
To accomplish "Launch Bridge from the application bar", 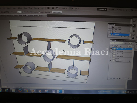I will pyautogui.click(x=48, y=8).
